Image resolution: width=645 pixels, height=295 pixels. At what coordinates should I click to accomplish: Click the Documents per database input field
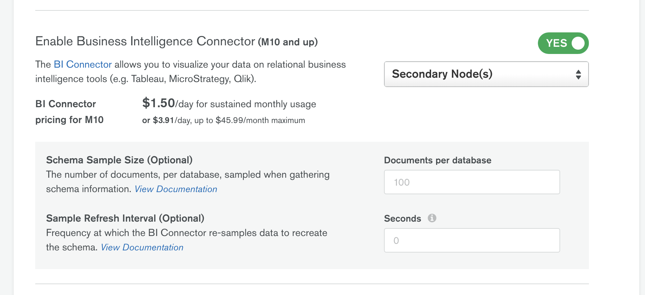tap(472, 182)
